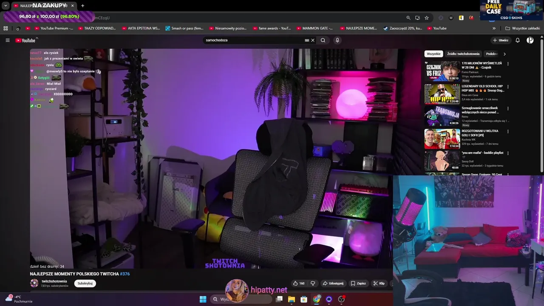
Task: Open the Zaoszczędź 20% bookmark
Action: (402, 28)
